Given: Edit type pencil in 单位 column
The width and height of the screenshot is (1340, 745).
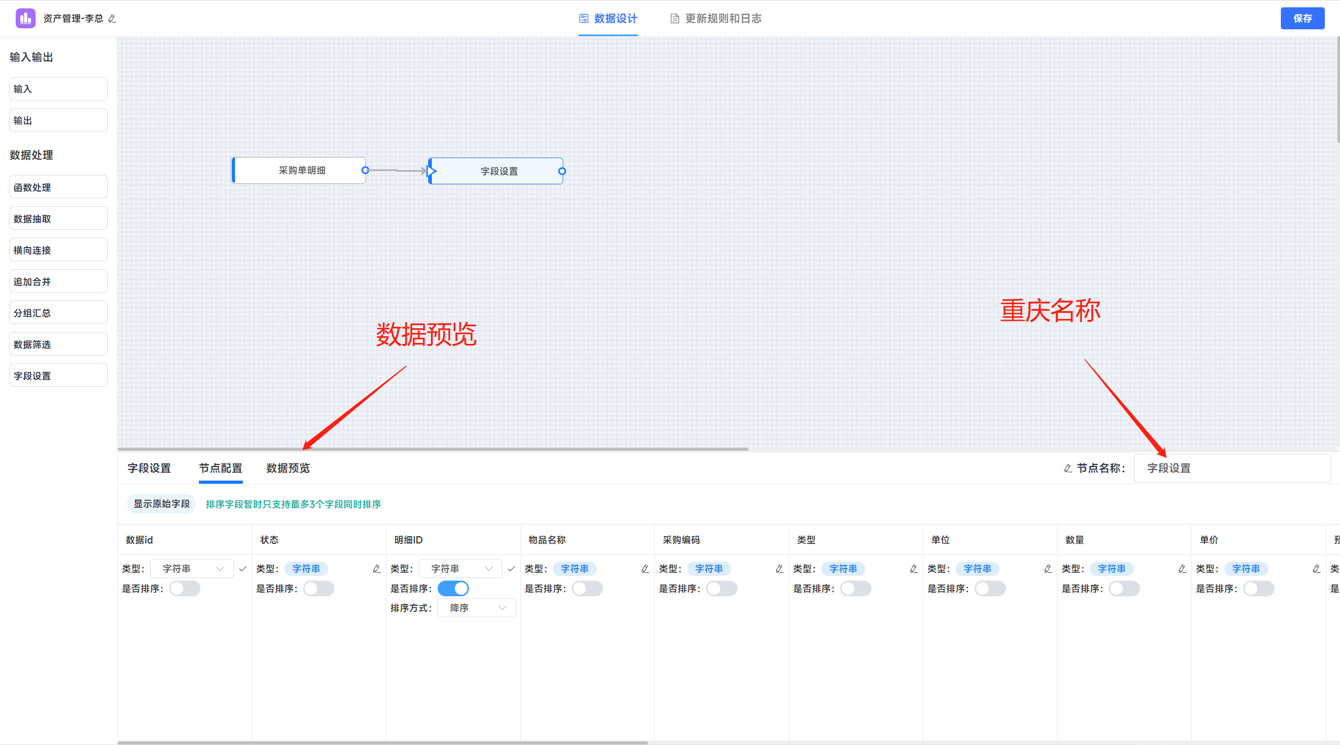Looking at the screenshot, I should pyautogui.click(x=1048, y=569).
